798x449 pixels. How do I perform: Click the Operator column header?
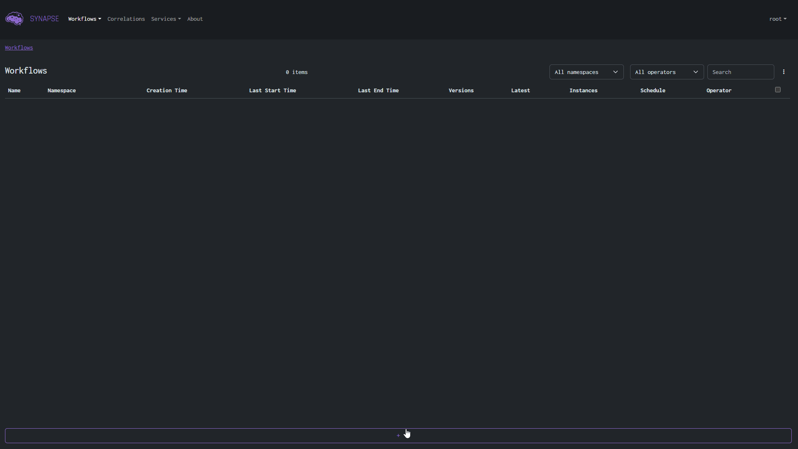(x=719, y=90)
